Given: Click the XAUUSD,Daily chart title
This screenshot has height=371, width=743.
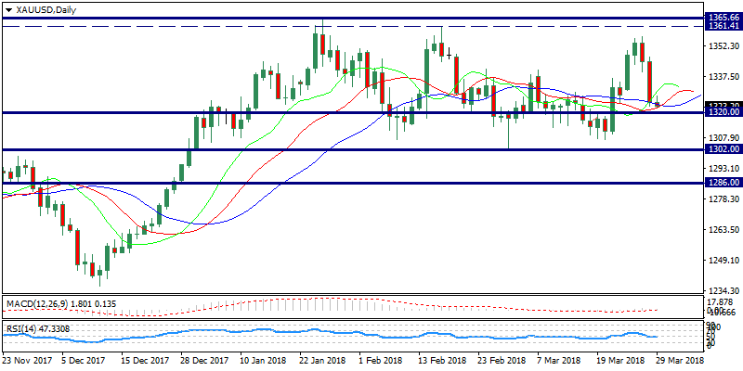Looking at the screenshot, I should tap(46, 8).
